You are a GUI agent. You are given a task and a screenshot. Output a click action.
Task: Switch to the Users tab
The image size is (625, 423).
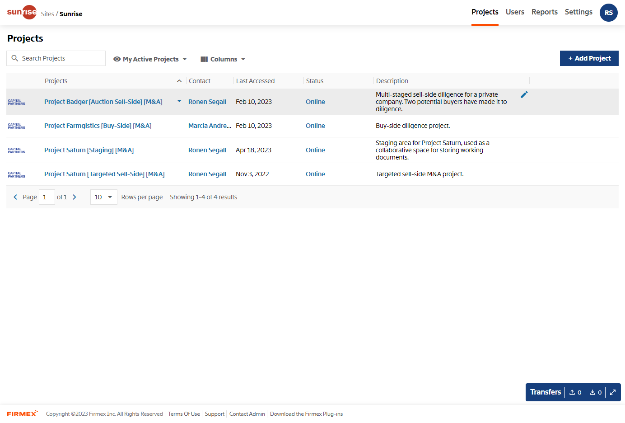click(515, 12)
